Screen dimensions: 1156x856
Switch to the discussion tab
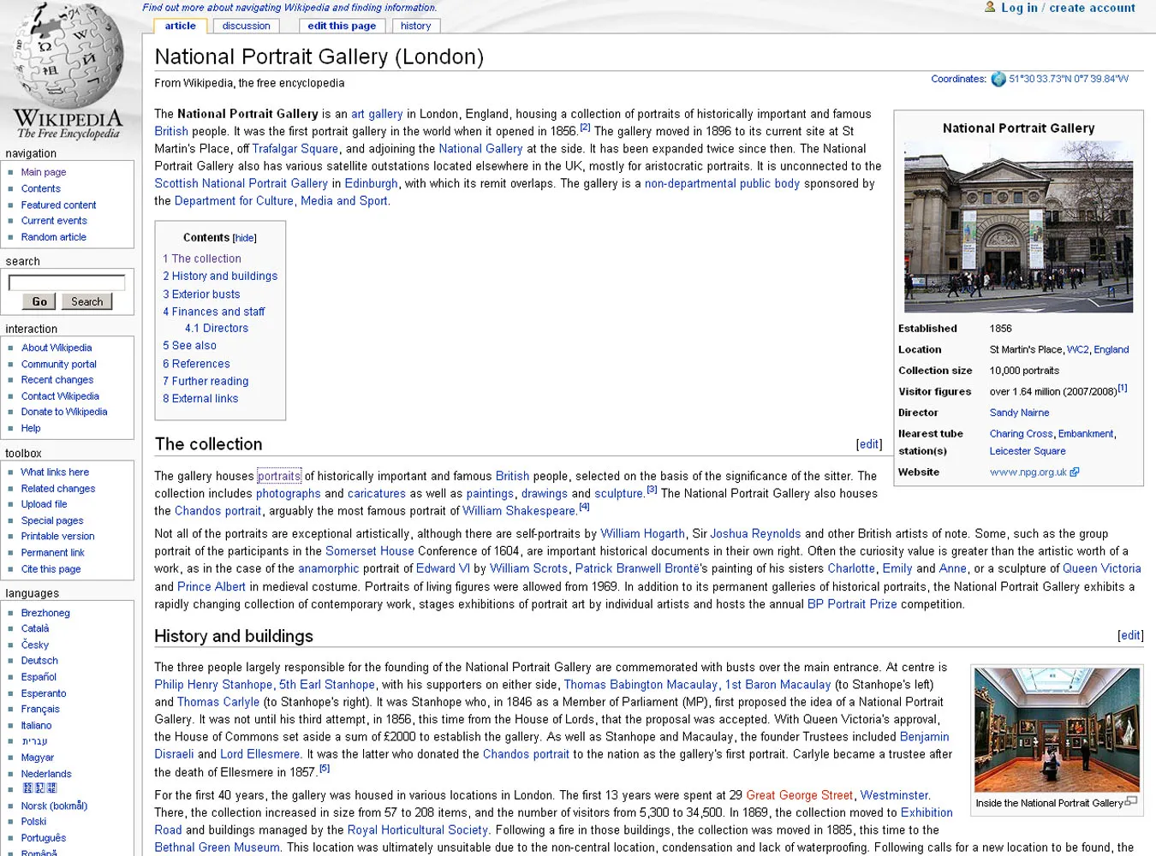tap(246, 26)
